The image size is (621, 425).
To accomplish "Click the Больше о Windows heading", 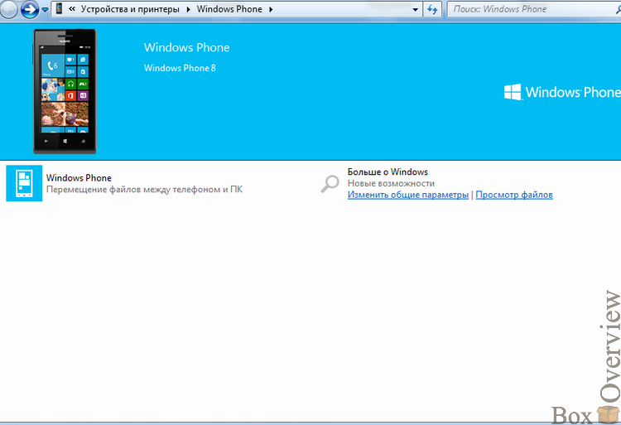I will pos(388,171).
